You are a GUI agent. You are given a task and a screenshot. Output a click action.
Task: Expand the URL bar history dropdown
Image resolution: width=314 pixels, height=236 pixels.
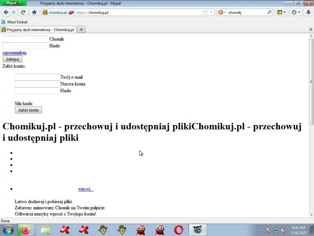(211, 12)
